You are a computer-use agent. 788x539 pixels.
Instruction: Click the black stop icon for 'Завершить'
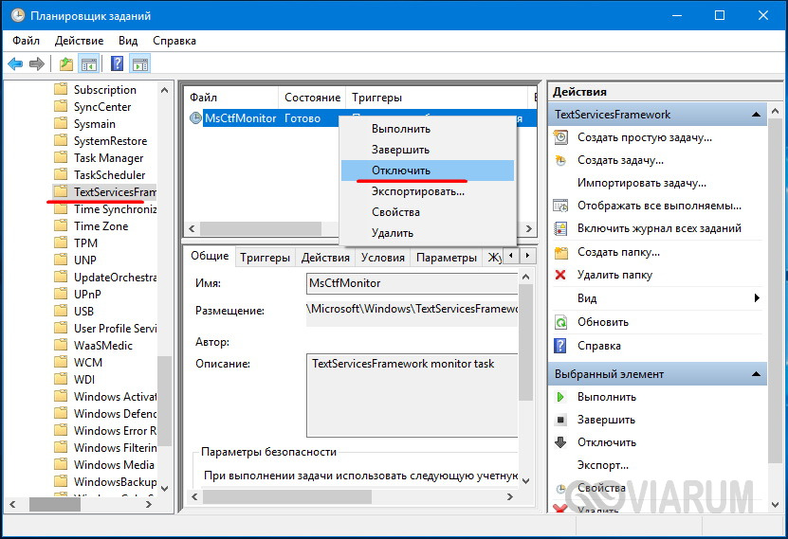[x=560, y=420]
